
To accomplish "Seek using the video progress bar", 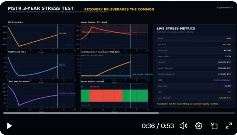I will pos(119,113).
